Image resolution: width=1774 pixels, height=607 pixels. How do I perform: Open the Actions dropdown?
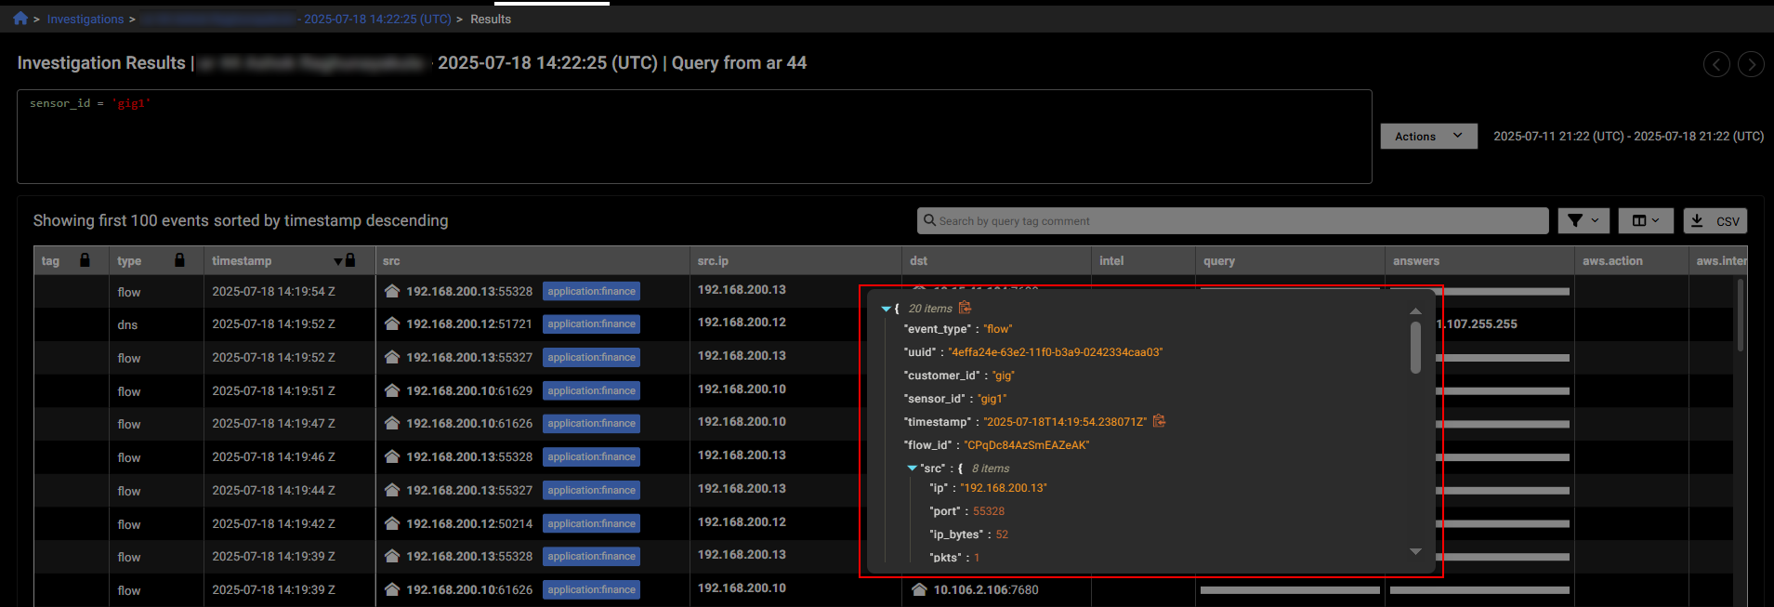coord(1428,137)
